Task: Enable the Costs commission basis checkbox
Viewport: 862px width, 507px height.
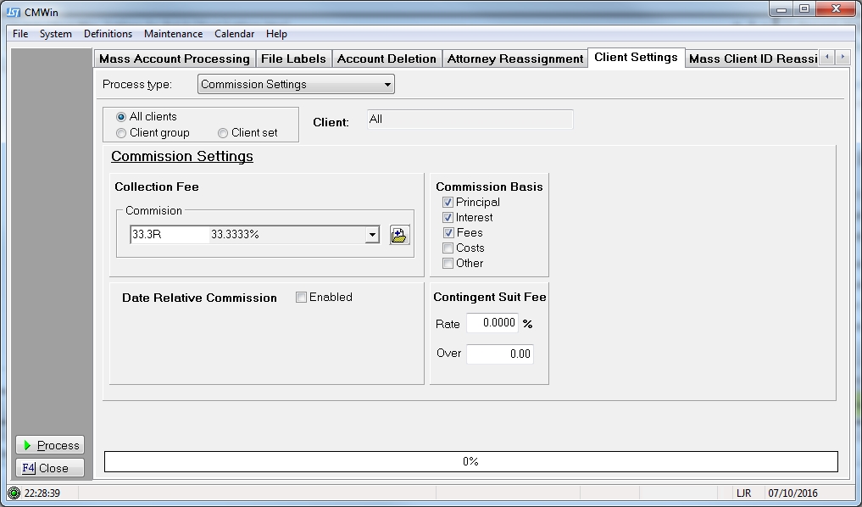Action: [x=448, y=248]
